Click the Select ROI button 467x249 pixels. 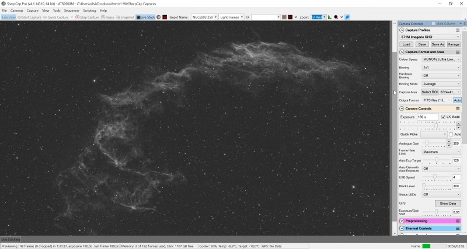[x=430, y=92]
